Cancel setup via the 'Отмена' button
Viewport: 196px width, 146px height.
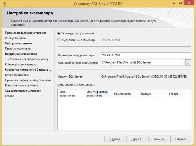pos(159,139)
